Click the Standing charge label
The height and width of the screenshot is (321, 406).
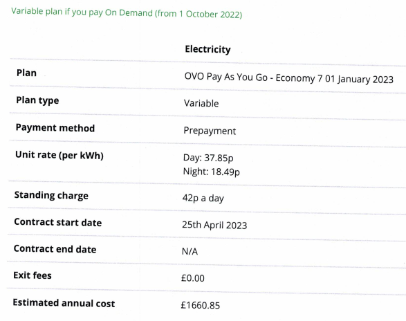[51, 195]
